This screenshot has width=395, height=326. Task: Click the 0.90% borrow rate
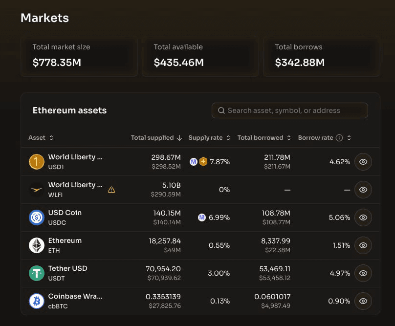click(339, 301)
